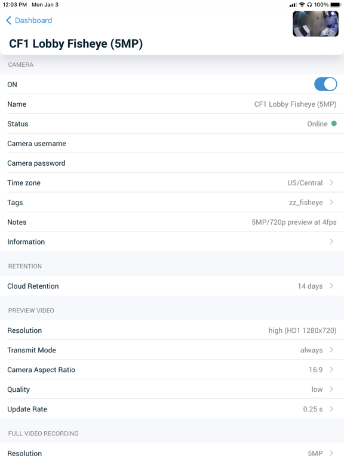Image resolution: width=344 pixels, height=458 pixels.
Task: Tap the Update Rate label
Action: (x=27, y=409)
